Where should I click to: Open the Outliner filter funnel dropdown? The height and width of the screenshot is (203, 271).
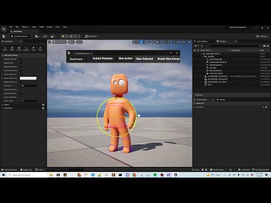196,46
